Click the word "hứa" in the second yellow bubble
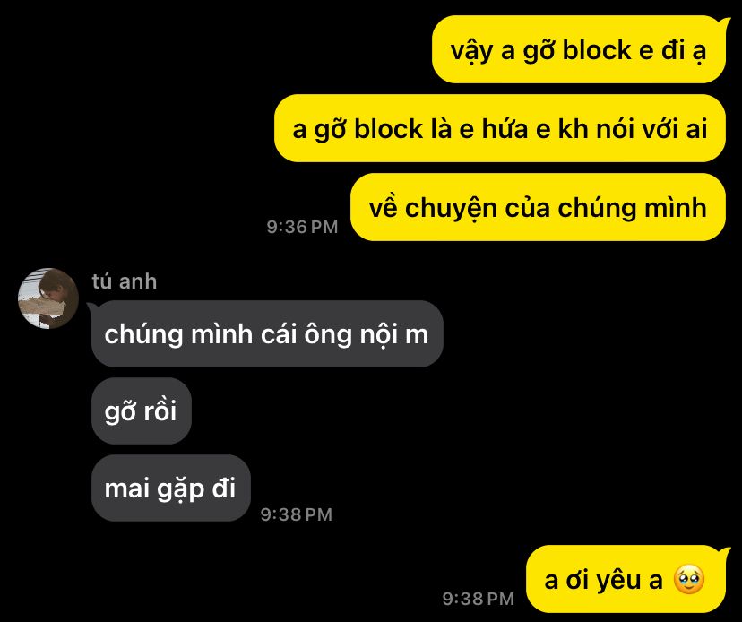Viewport: 742px width, 622px height. pyautogui.click(x=505, y=129)
